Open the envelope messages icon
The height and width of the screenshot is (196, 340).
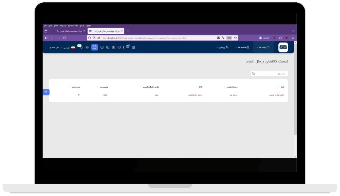coord(128,47)
